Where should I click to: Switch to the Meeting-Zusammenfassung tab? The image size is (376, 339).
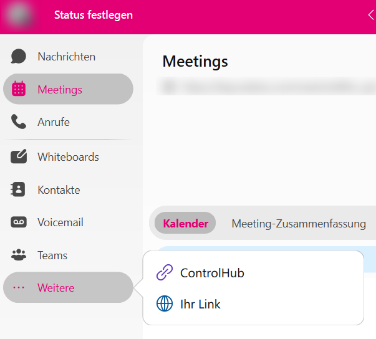coord(298,223)
